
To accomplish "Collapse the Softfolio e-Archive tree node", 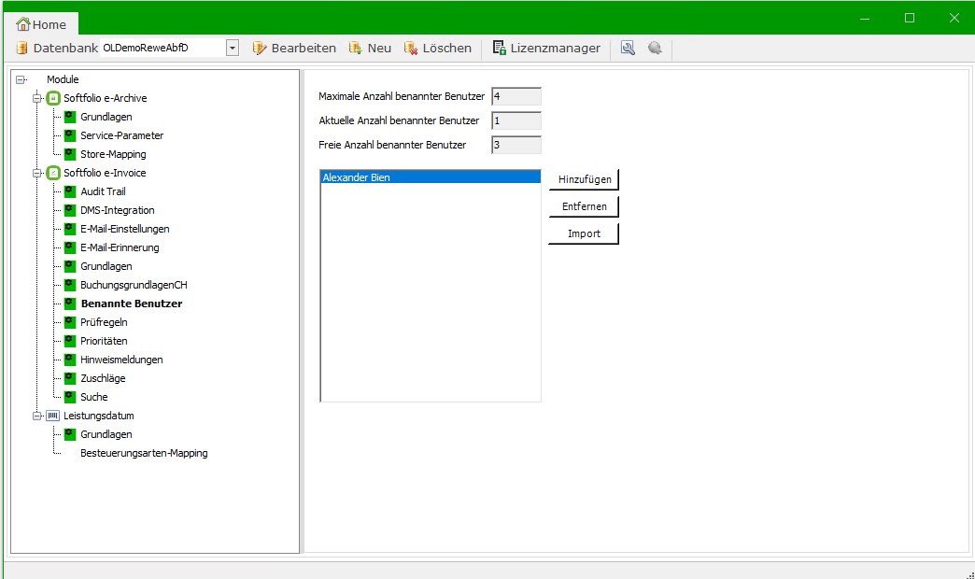I will (x=37, y=98).
